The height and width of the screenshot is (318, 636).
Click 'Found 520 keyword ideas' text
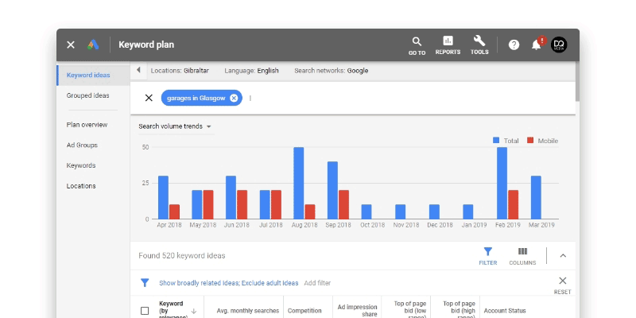pos(182,256)
